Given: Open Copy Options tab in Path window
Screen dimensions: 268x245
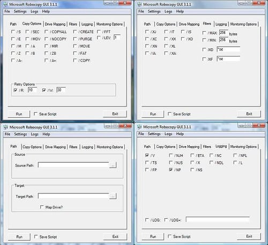Looking at the screenshot, I should (32, 147).
